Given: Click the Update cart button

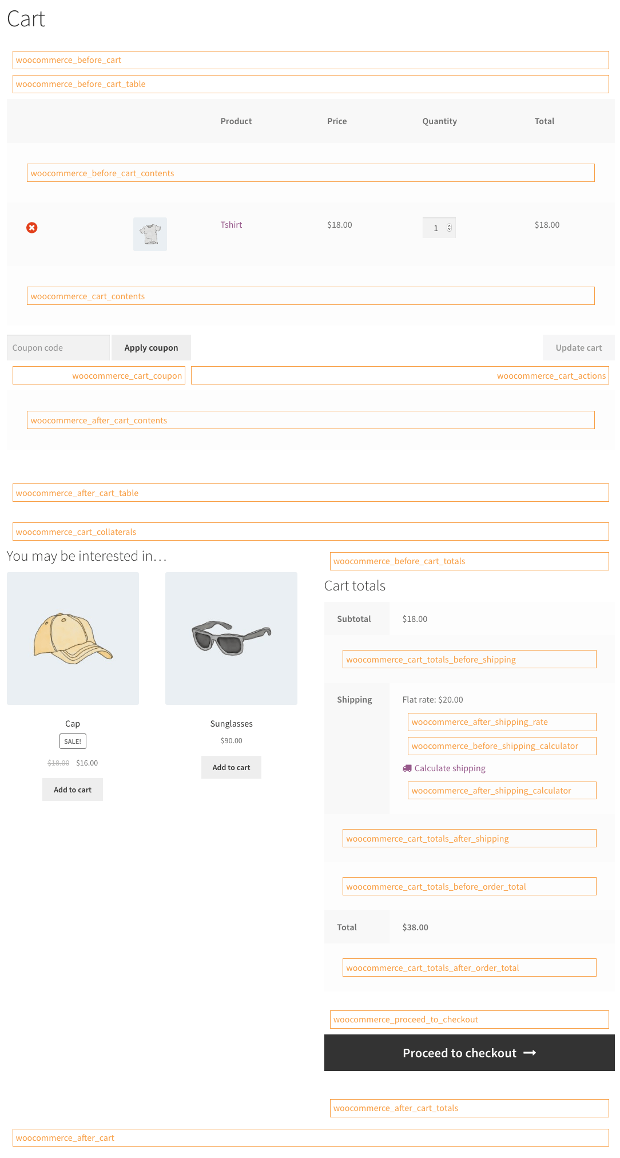Looking at the screenshot, I should (x=579, y=348).
